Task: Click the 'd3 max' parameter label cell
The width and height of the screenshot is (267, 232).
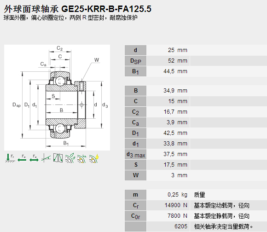Action: click(135, 154)
